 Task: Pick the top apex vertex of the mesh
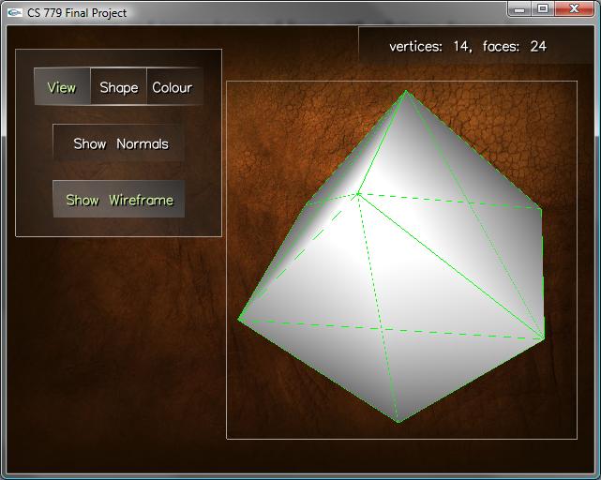405,91
